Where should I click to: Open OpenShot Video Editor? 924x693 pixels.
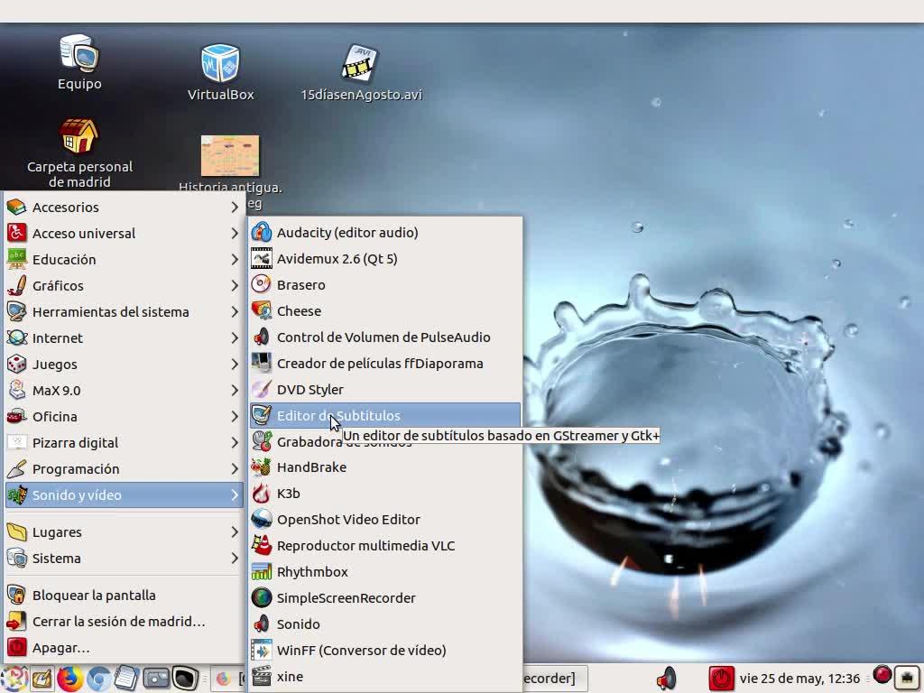pyautogui.click(x=348, y=520)
